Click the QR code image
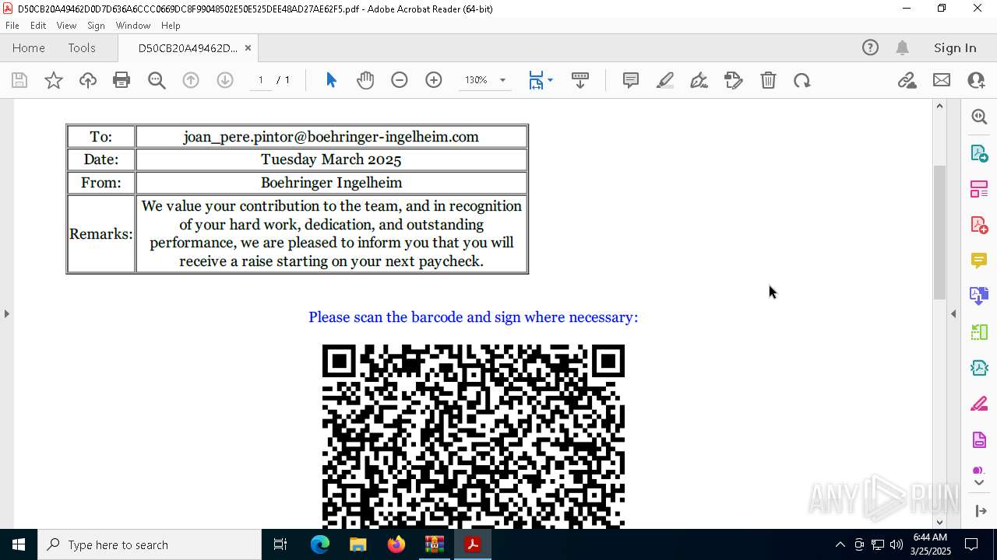This screenshot has height=560, width=997. [x=474, y=436]
